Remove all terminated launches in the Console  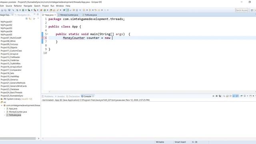[220, 96]
